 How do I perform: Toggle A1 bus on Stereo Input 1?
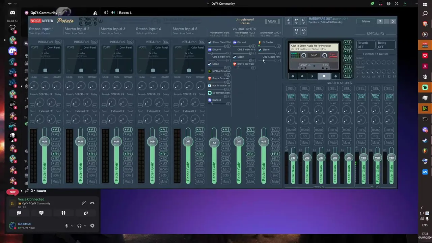[56, 130]
